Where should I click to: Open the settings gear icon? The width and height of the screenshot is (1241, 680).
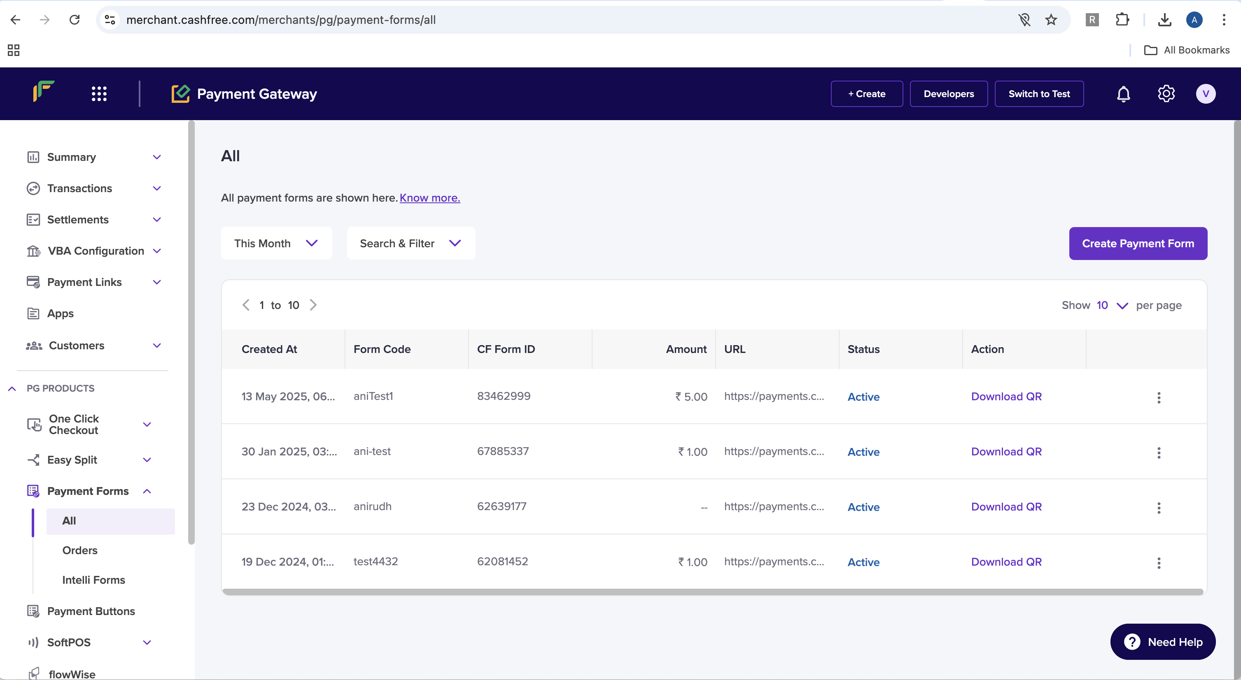coord(1166,94)
